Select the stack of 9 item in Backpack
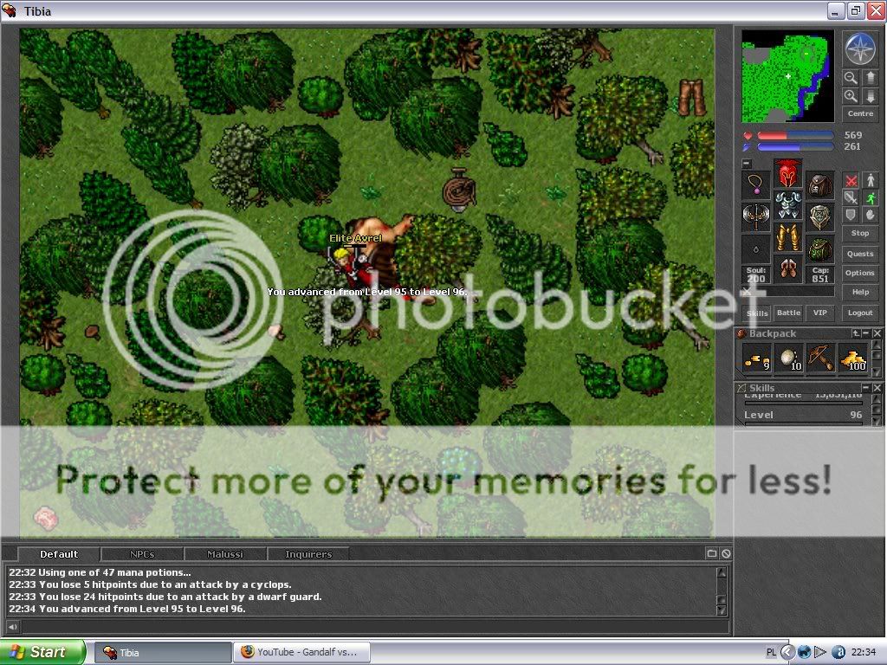 pyautogui.click(x=756, y=358)
